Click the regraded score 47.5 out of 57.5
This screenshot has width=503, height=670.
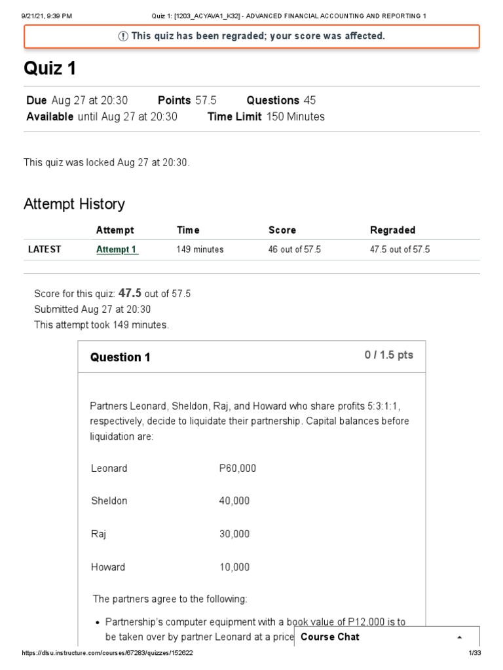(400, 249)
